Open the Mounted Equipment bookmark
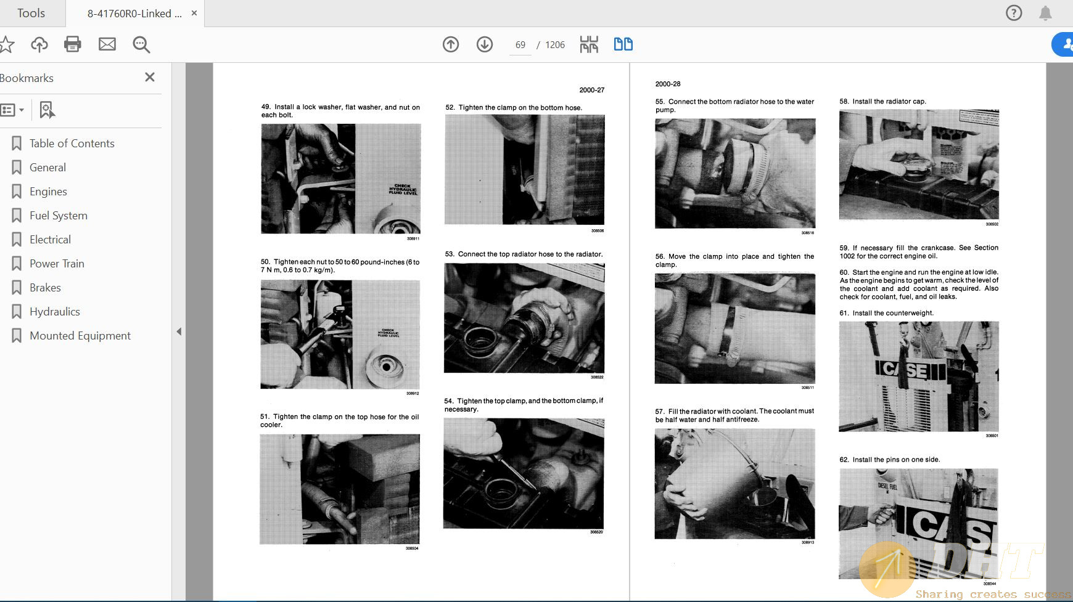The width and height of the screenshot is (1073, 602). tap(80, 336)
